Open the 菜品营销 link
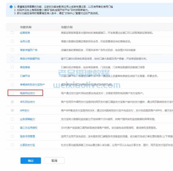The width and height of the screenshot is (173, 171). tap(25, 67)
